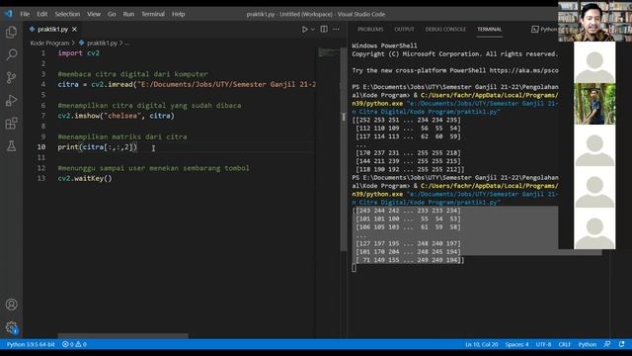Run the Python file with play button
Viewport: 632px width, 356px height.
pyautogui.click(x=305, y=29)
